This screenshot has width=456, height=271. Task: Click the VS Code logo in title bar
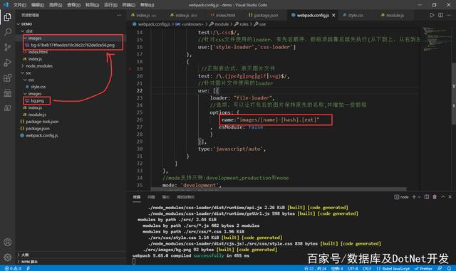click(6, 5)
